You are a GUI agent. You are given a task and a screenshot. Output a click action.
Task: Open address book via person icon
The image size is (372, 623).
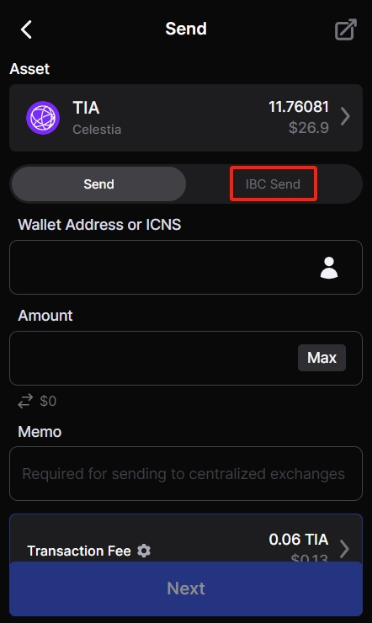[x=329, y=268]
